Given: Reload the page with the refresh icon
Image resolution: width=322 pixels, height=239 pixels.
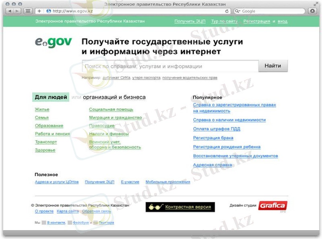Looking at the screenshot, I should [227, 11].
